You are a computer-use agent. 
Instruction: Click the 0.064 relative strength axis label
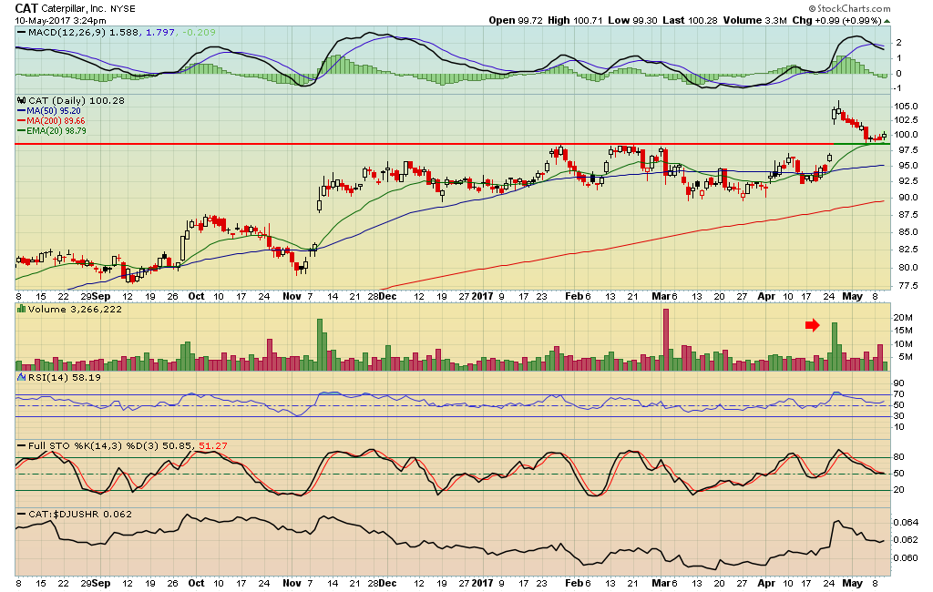coord(906,523)
